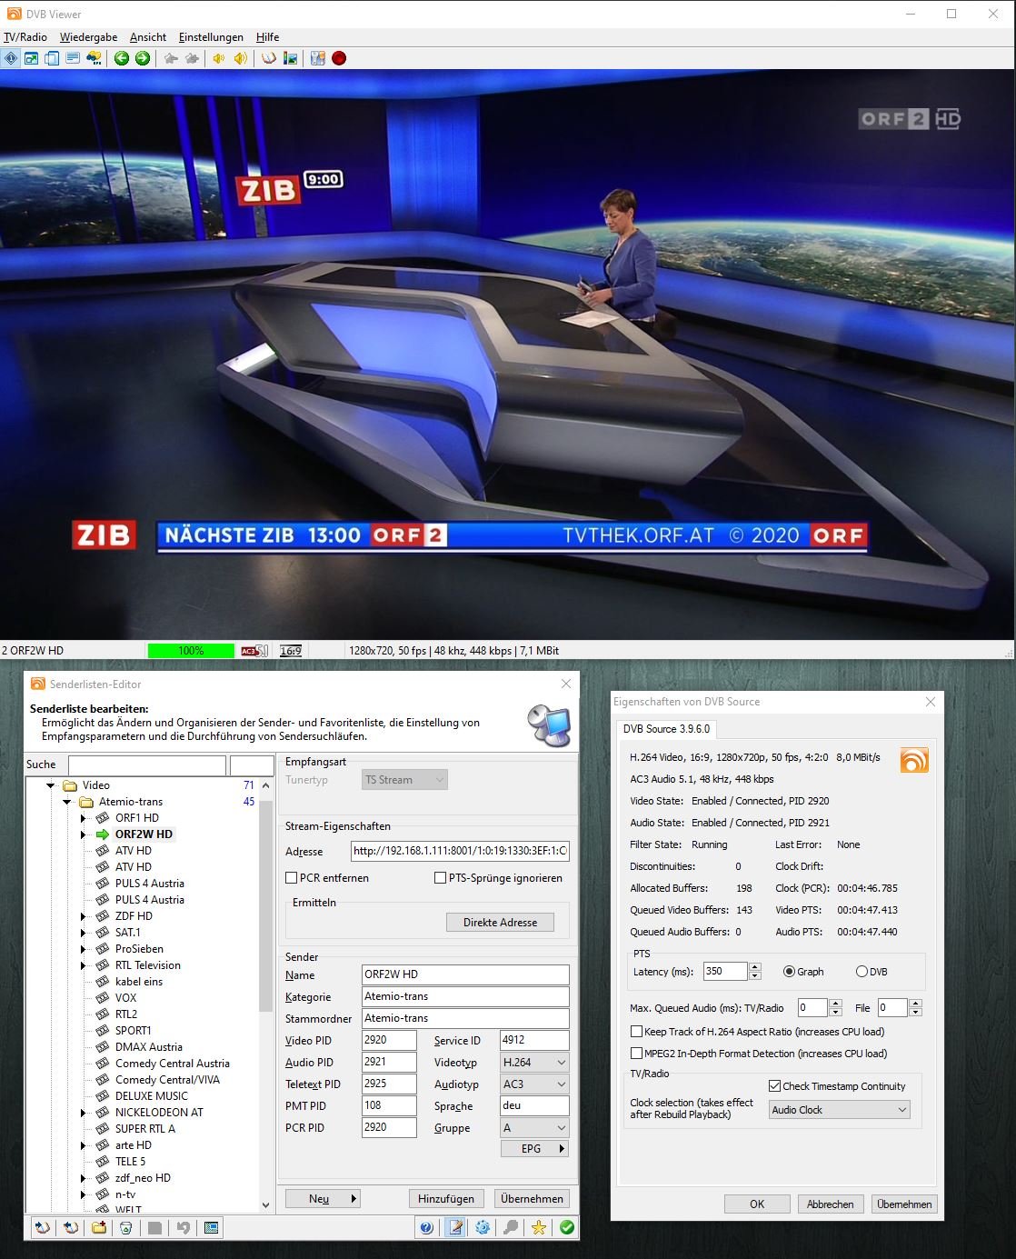Collapse the Atemio-trans folder node
Viewport: 1016px width, 1259px height.
(x=67, y=802)
